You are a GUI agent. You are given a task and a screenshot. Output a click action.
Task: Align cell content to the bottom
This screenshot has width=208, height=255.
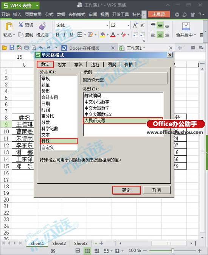[x=167, y=25]
